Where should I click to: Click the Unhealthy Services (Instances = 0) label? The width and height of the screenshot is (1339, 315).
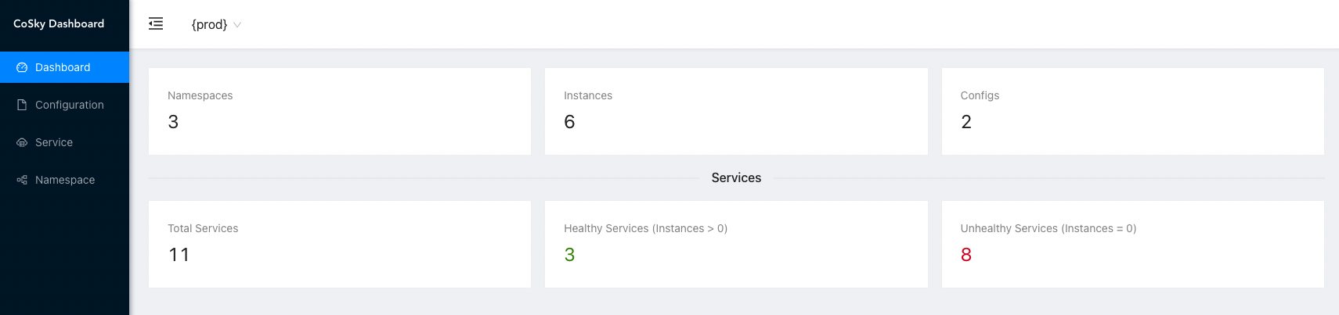click(x=1048, y=228)
